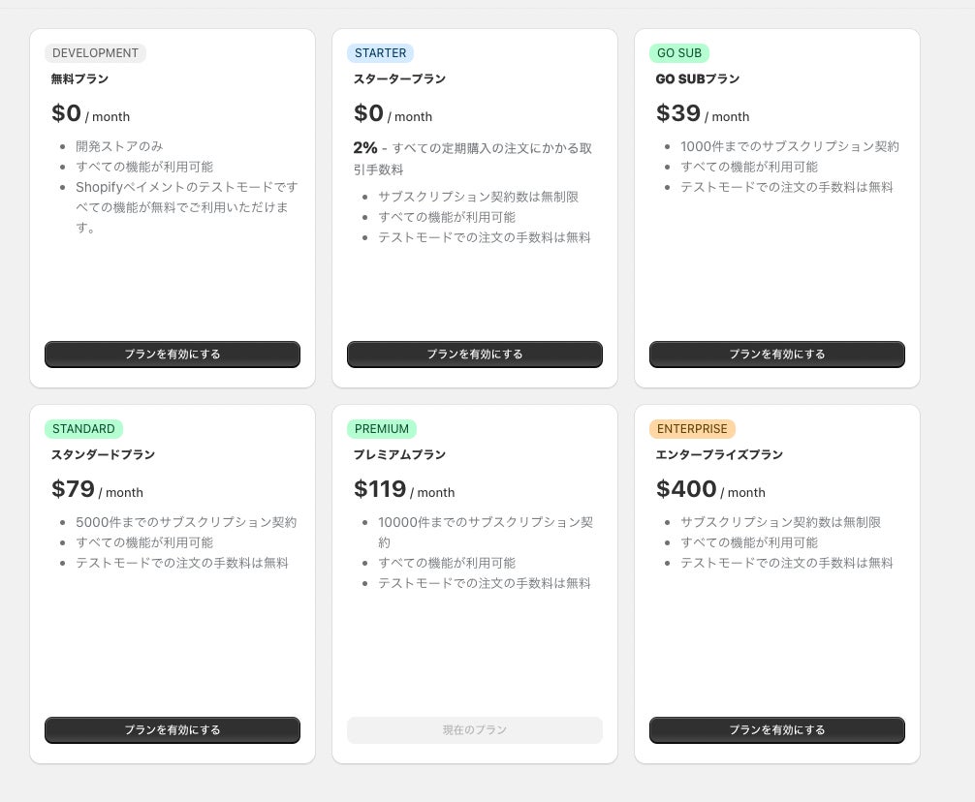Screen dimensions: 975x802
Task: Enable the Starter plan with the activation button
Action: point(475,355)
